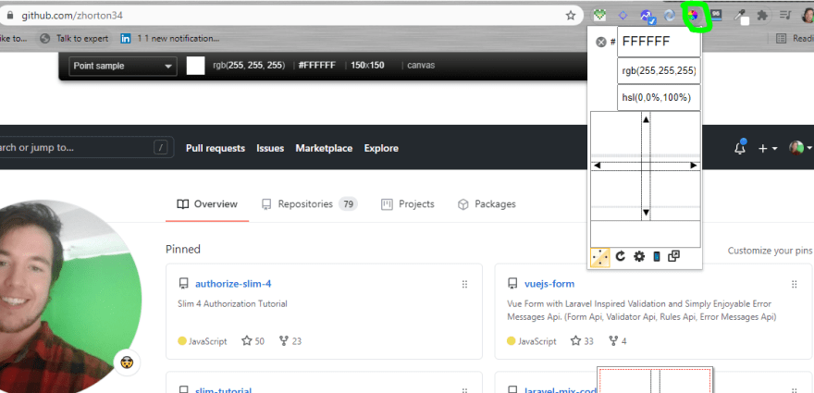The width and height of the screenshot is (814, 393).
Task: Open Explore in the GitHub header
Action: point(381,148)
